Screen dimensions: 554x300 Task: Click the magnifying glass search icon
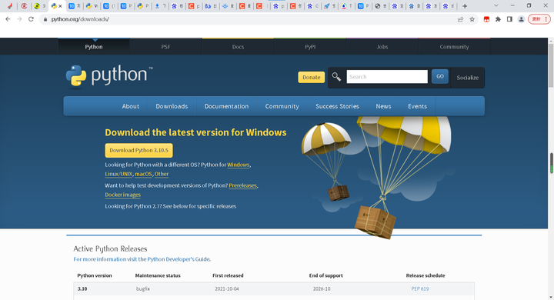pos(336,77)
